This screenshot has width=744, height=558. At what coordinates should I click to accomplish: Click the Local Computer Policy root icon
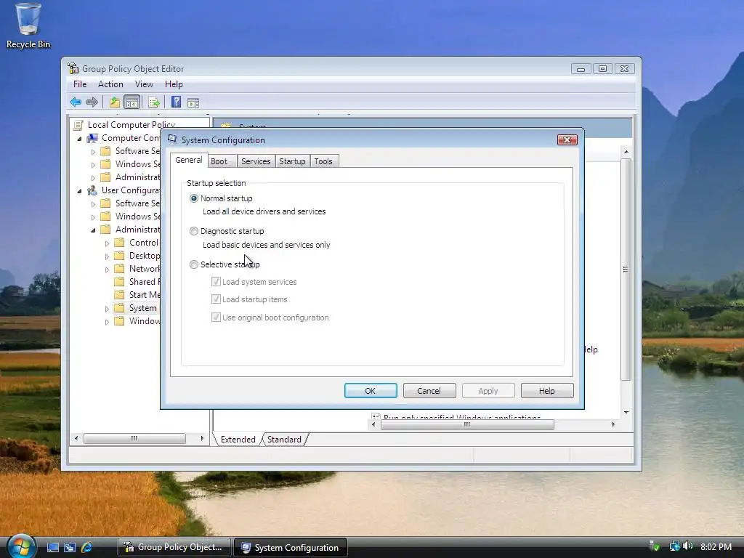78,125
